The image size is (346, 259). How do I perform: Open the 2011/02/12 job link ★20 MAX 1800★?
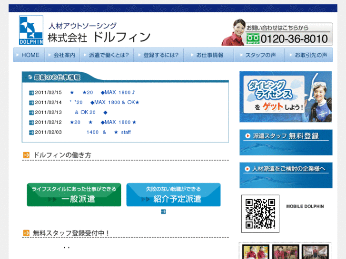pos(103,122)
